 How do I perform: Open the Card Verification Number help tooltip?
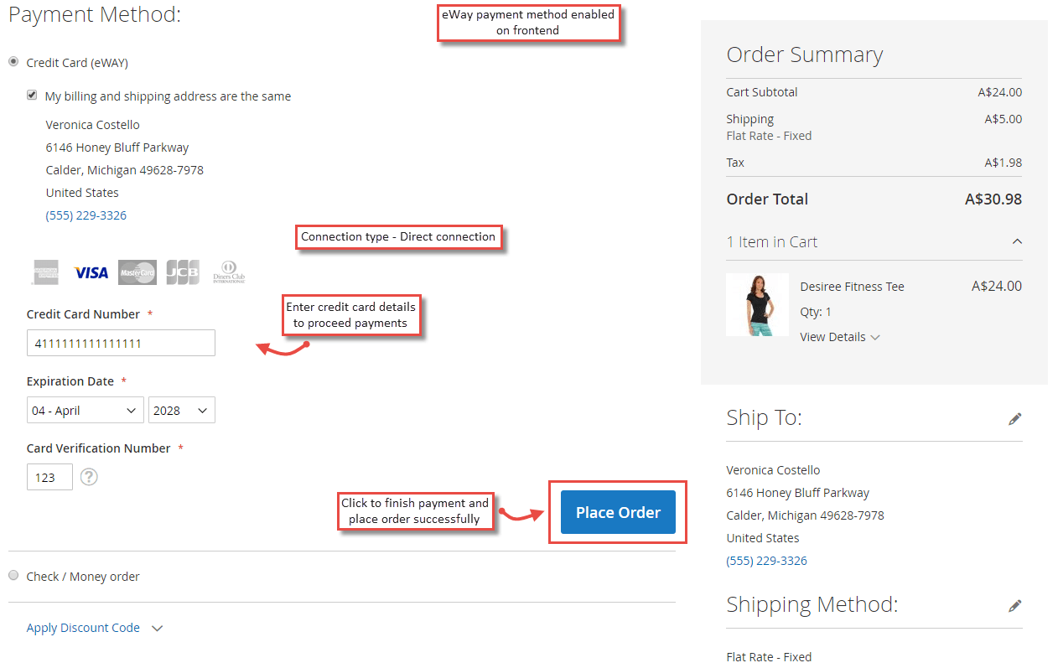[x=89, y=476]
